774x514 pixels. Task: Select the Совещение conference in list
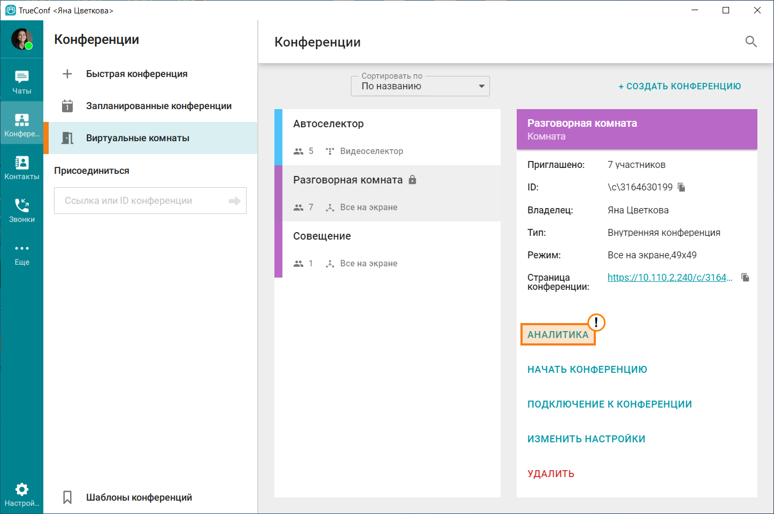click(x=387, y=249)
